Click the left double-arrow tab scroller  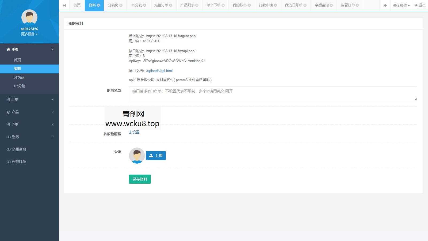tap(64, 5)
